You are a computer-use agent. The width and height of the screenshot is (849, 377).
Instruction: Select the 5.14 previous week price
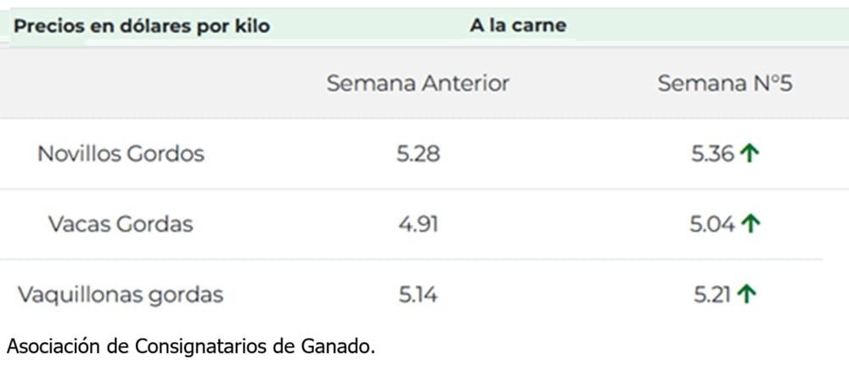pyautogui.click(x=419, y=294)
